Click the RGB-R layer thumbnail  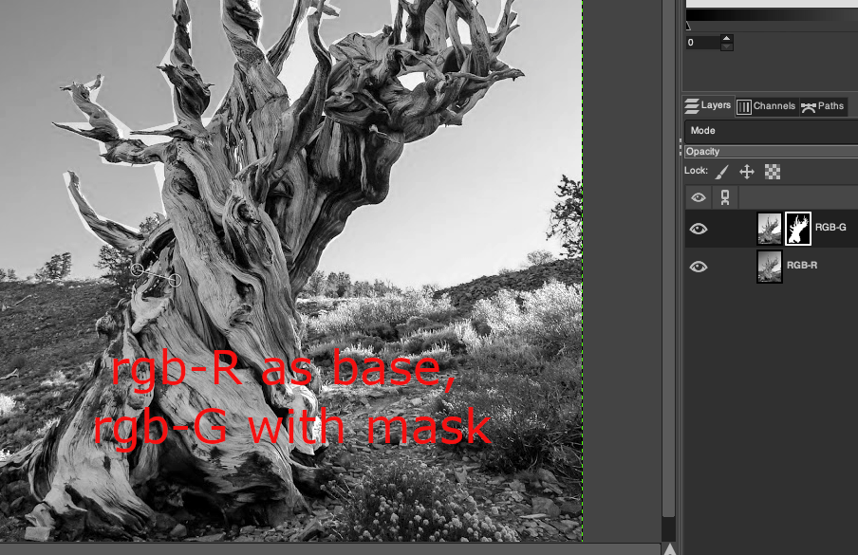[770, 267]
